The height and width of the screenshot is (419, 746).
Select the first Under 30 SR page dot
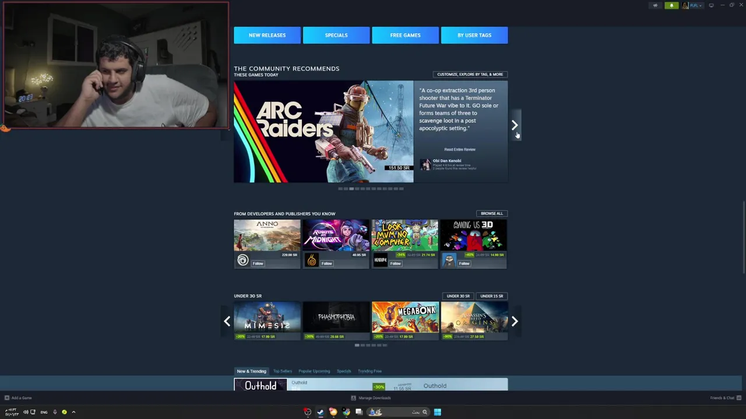(357, 345)
